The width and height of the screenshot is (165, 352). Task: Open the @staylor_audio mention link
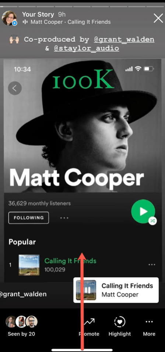87,48
